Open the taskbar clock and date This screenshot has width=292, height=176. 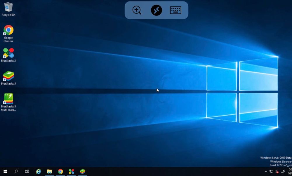(290, 171)
